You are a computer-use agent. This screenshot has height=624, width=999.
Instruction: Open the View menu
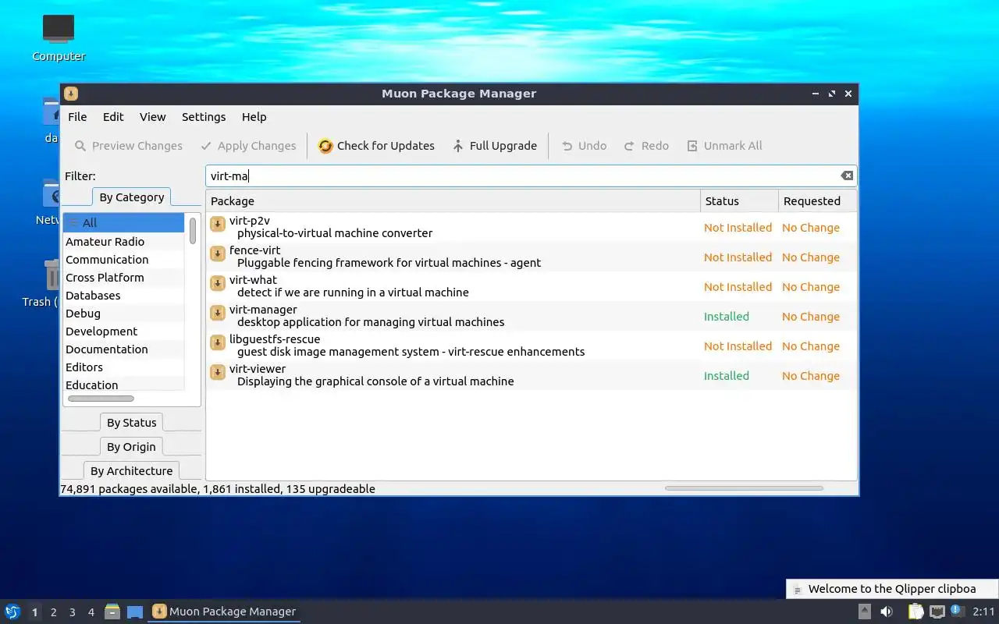pos(152,117)
